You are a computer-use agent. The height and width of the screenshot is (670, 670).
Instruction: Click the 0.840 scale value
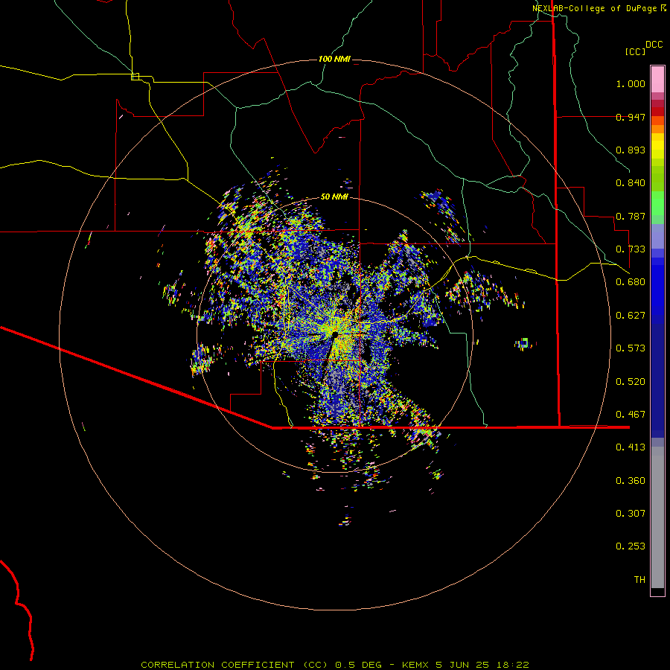(x=631, y=183)
